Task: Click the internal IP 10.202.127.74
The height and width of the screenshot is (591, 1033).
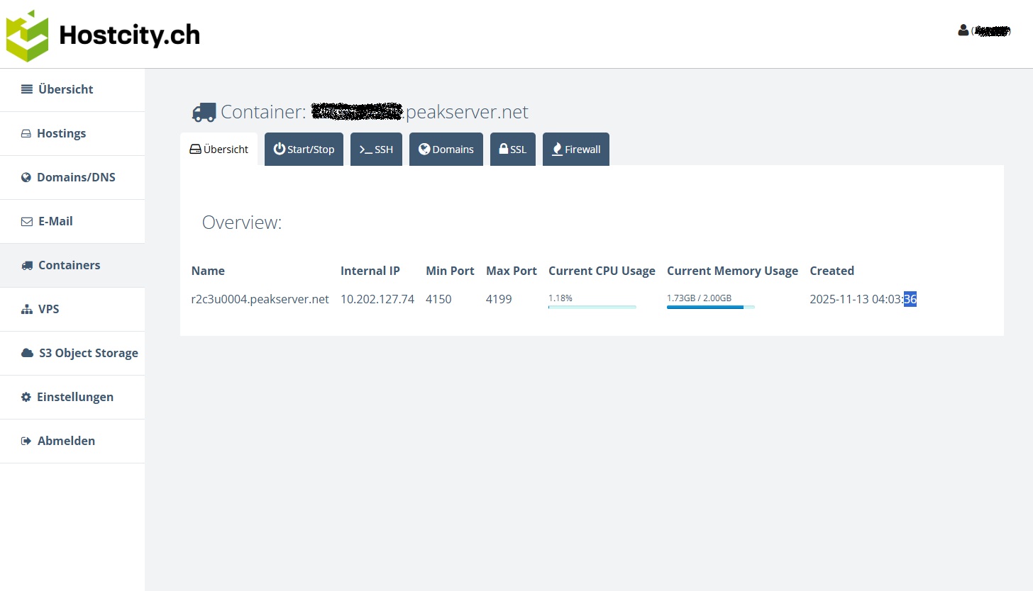Action: click(377, 299)
